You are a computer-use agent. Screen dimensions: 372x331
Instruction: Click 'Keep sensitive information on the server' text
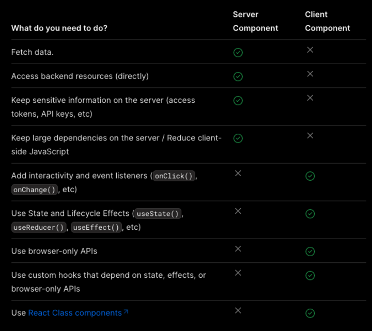pyautogui.click(x=87, y=100)
